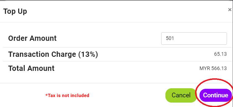This screenshot has width=233, height=107.
Task: Place cursor after 501 in amount box
Action: coord(175,39)
